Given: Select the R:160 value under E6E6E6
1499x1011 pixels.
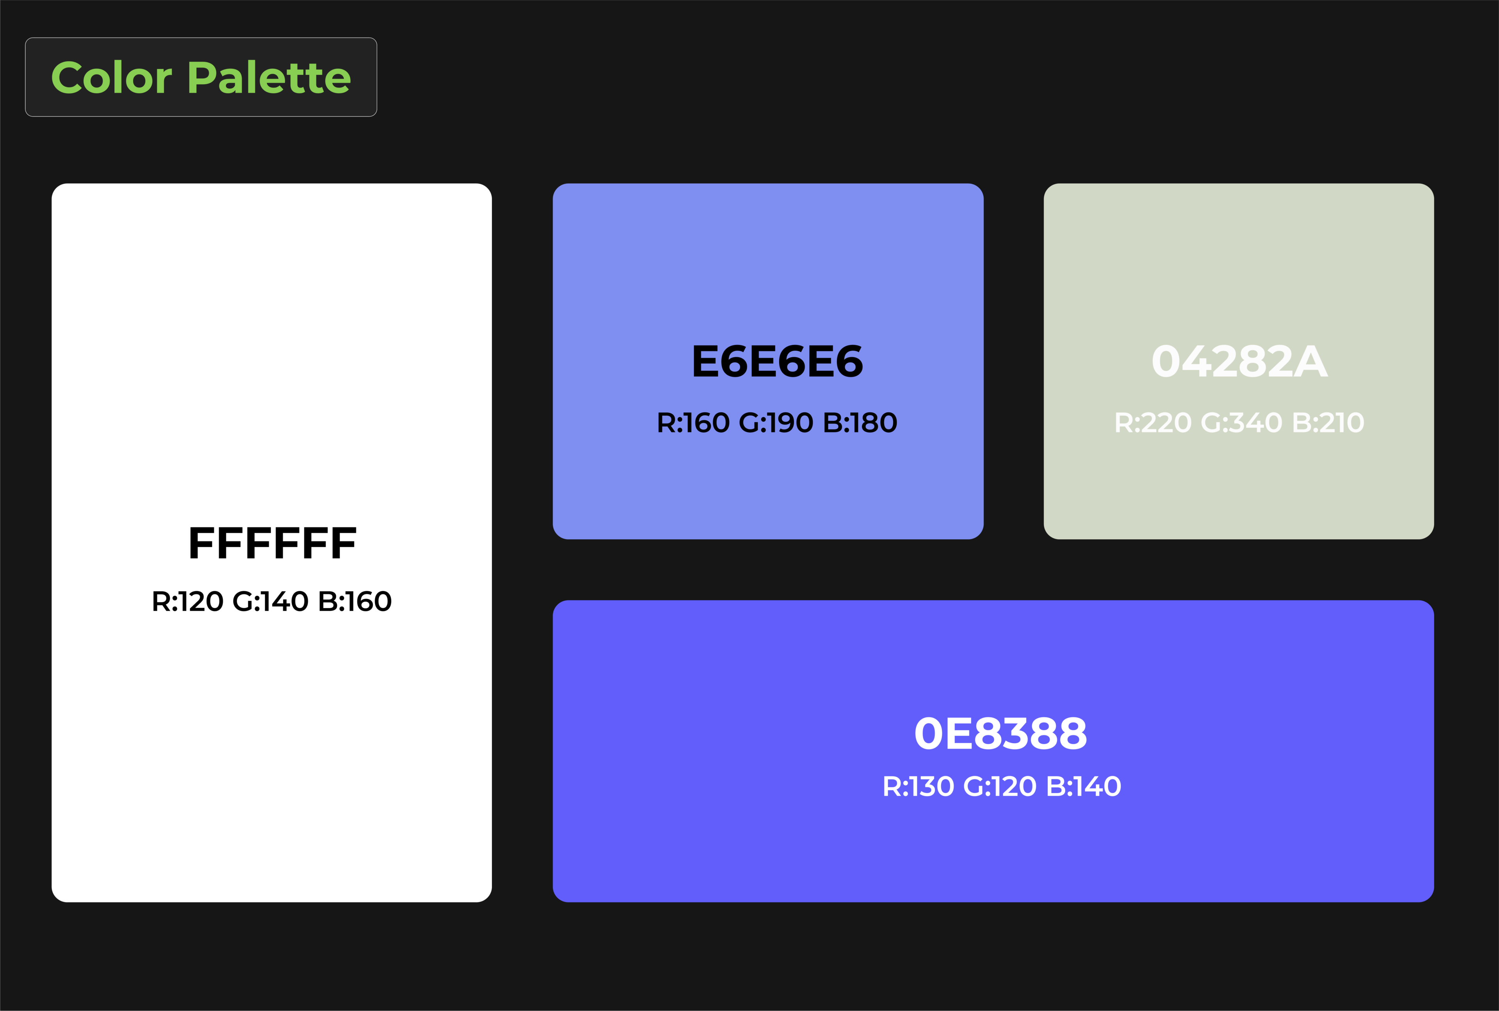Looking at the screenshot, I should (693, 423).
